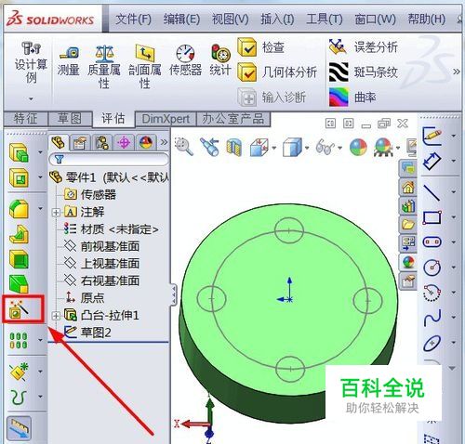Select the Extruded Cut tool

19,178
